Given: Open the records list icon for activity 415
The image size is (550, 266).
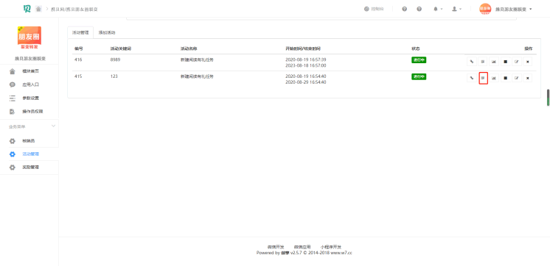Looking at the screenshot, I should (484, 78).
